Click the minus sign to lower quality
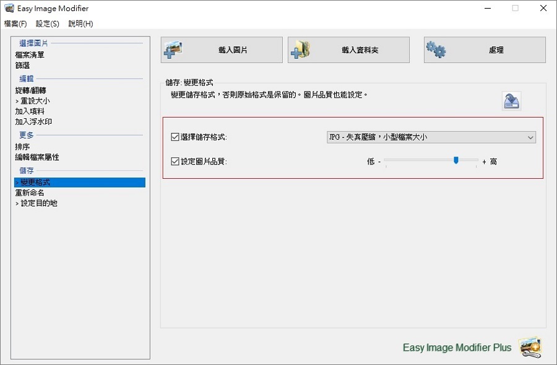Image resolution: width=557 pixels, height=365 pixels. [x=379, y=162]
